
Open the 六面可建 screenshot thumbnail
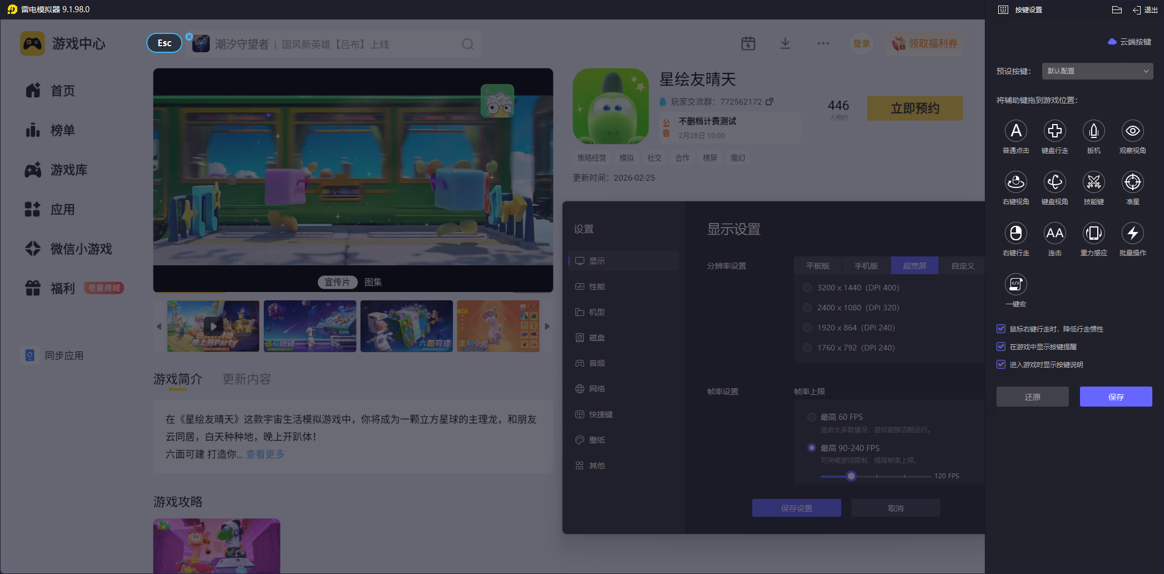[x=407, y=326]
